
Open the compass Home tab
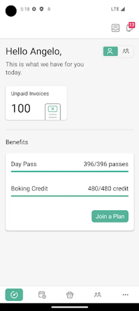click(14, 295)
